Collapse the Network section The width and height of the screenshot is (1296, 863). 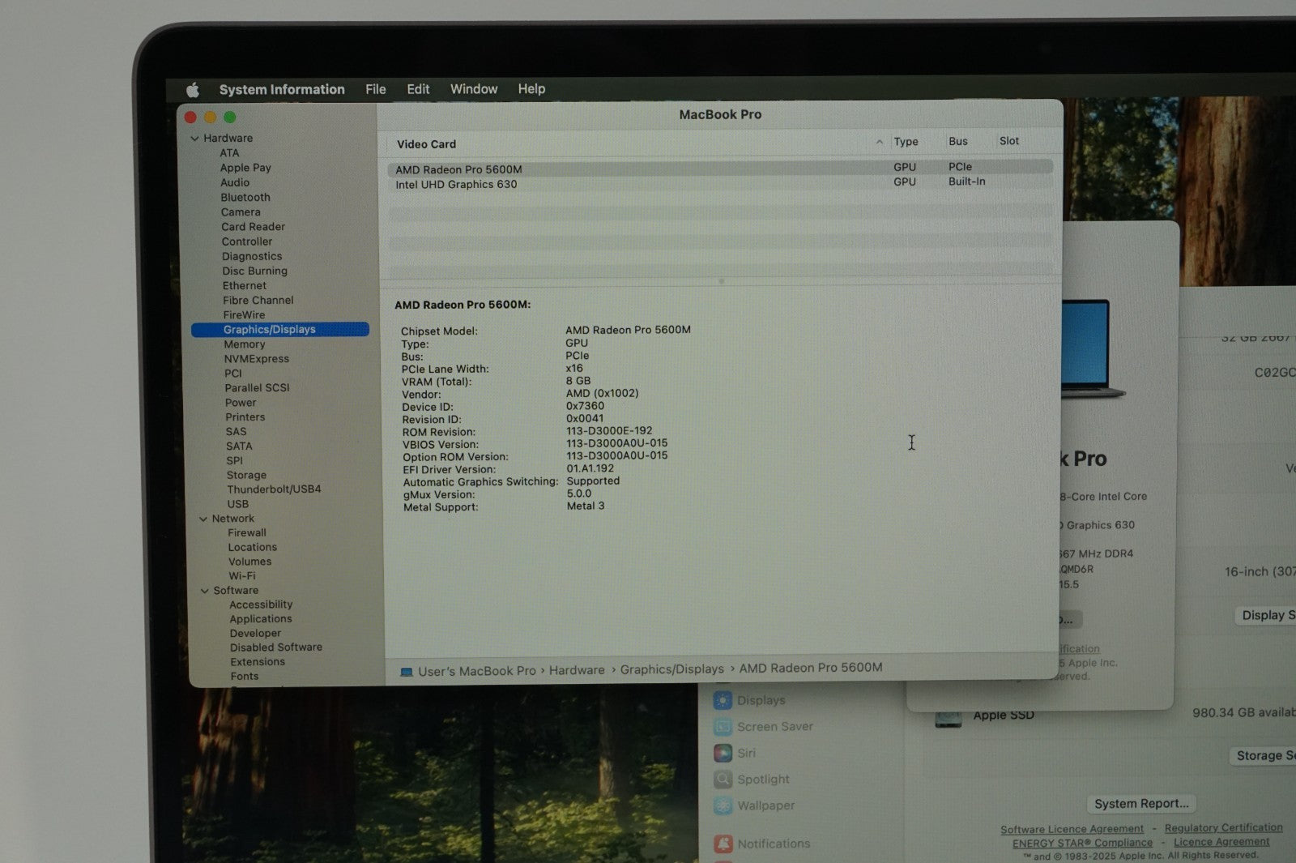pyautogui.click(x=202, y=519)
